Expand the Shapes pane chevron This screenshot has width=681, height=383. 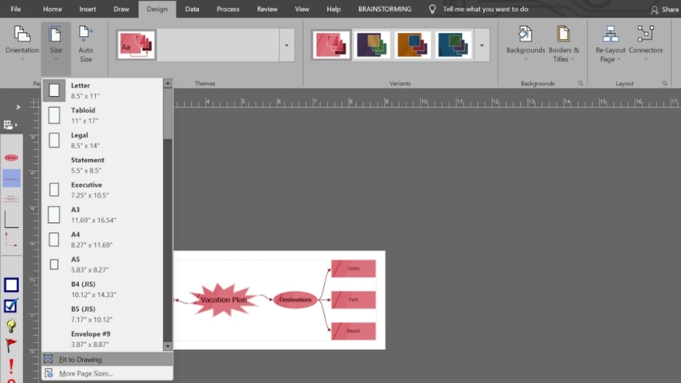(18, 107)
